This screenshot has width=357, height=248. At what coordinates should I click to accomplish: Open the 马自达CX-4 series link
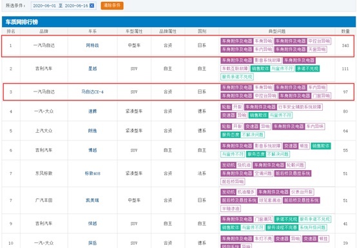[x=92, y=92]
